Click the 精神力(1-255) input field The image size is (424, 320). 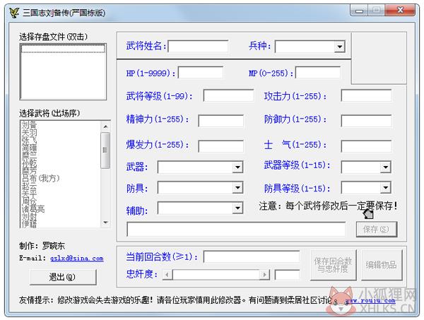[x=220, y=121]
